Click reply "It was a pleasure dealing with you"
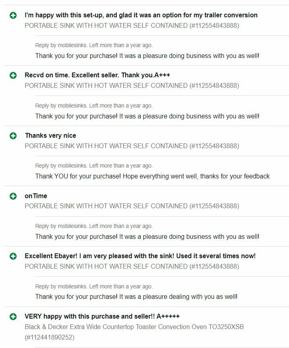 (136, 296)
